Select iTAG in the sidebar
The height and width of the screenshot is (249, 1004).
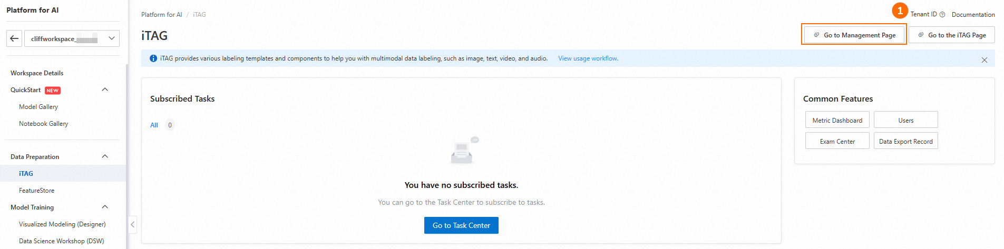coord(26,173)
